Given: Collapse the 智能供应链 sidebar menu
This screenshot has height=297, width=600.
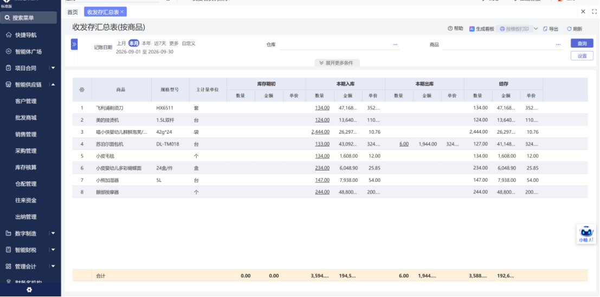Looking at the screenshot, I should tap(53, 84).
